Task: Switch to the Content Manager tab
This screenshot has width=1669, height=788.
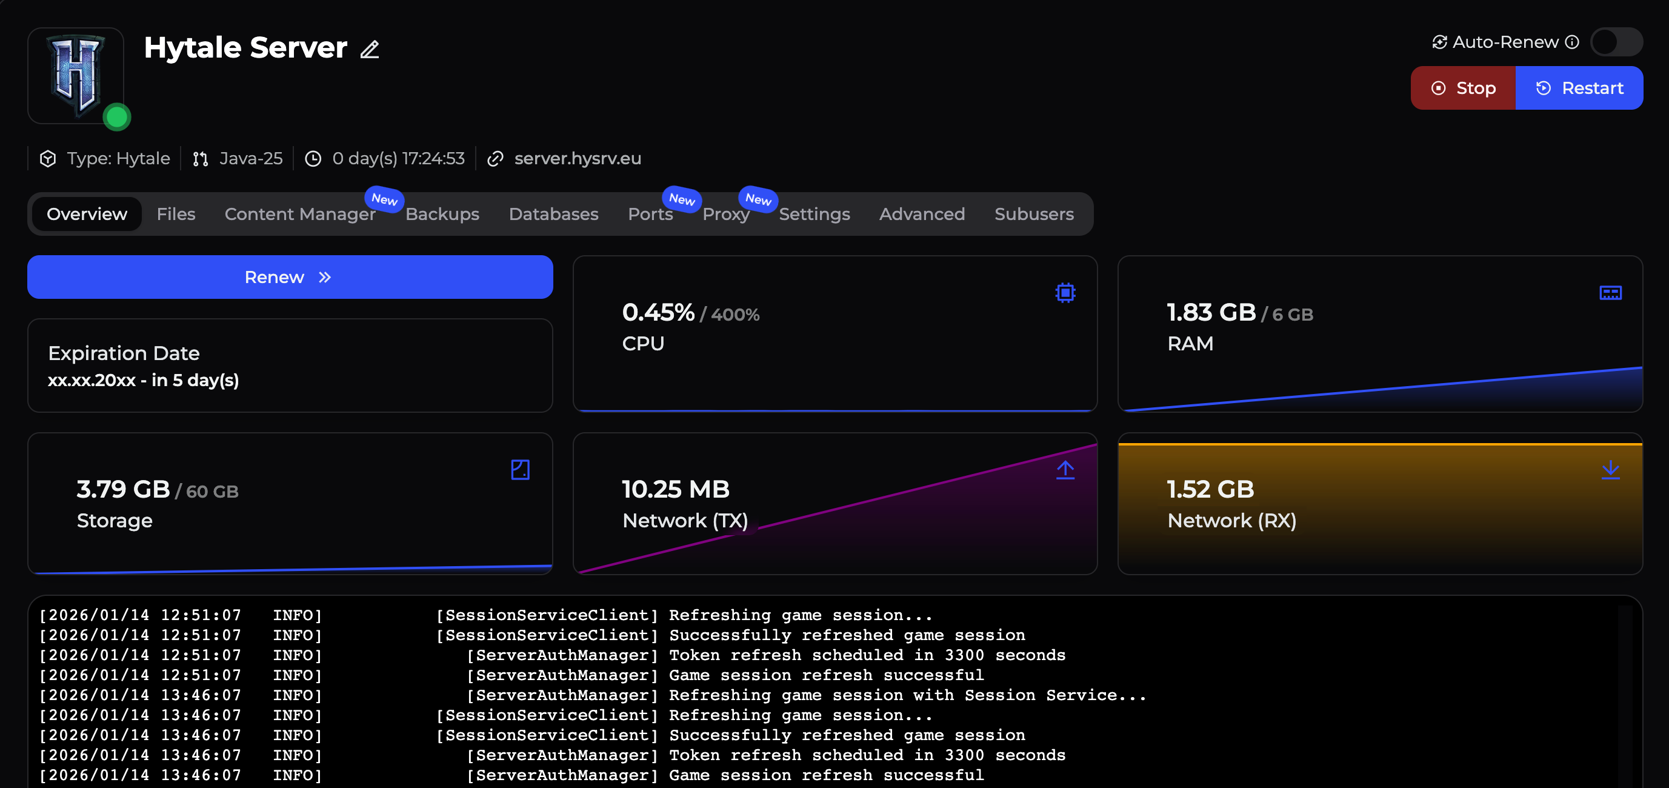Action: click(299, 214)
